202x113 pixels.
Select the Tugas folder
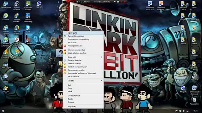click(183, 17)
